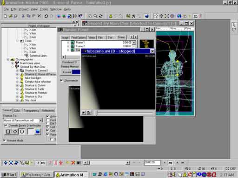The height and width of the screenshot is (178, 238).
Task: Click the Internet Explorer quick launch icon
Action: tap(106, 175)
